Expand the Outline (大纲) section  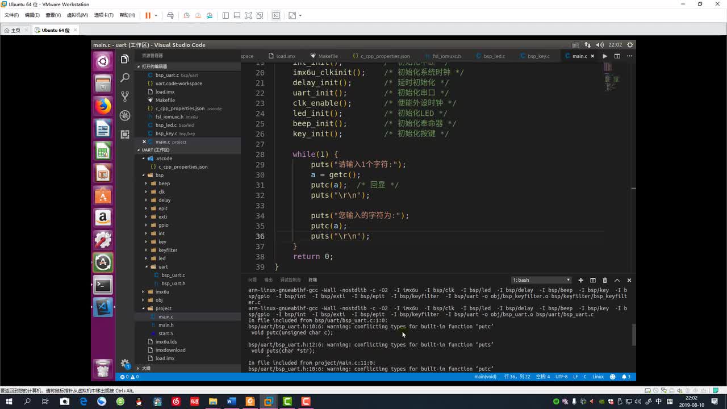click(x=187, y=368)
